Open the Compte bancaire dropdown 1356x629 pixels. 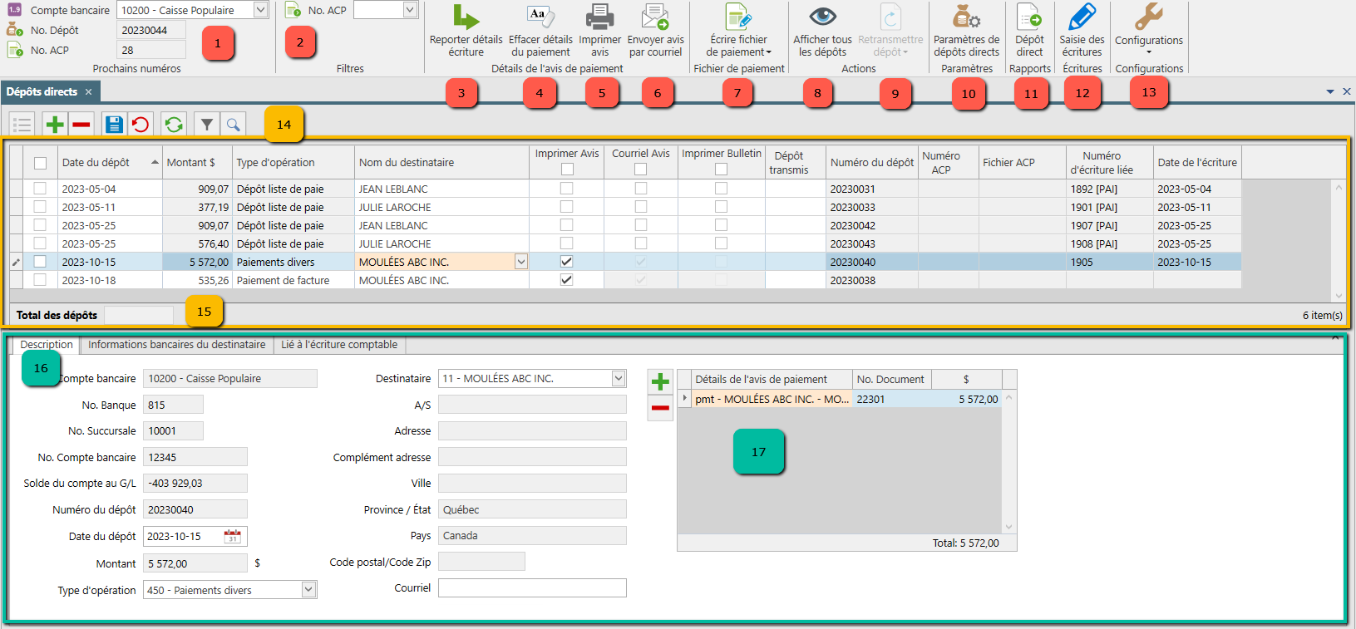click(260, 10)
